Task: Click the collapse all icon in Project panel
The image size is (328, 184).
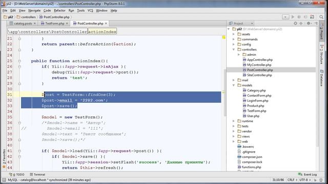Action: pos(301,24)
